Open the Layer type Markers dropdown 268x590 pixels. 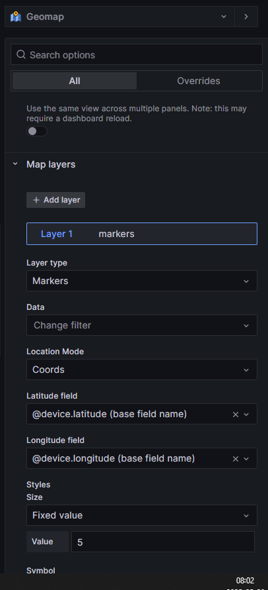tap(142, 281)
